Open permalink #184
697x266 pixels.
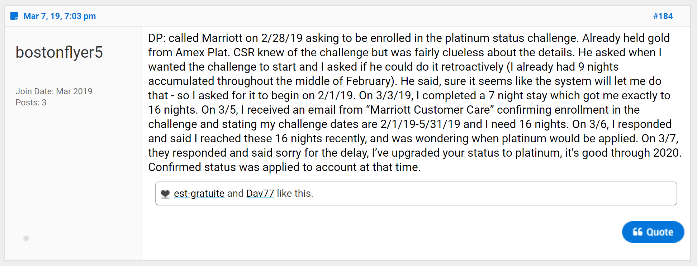coord(663,16)
